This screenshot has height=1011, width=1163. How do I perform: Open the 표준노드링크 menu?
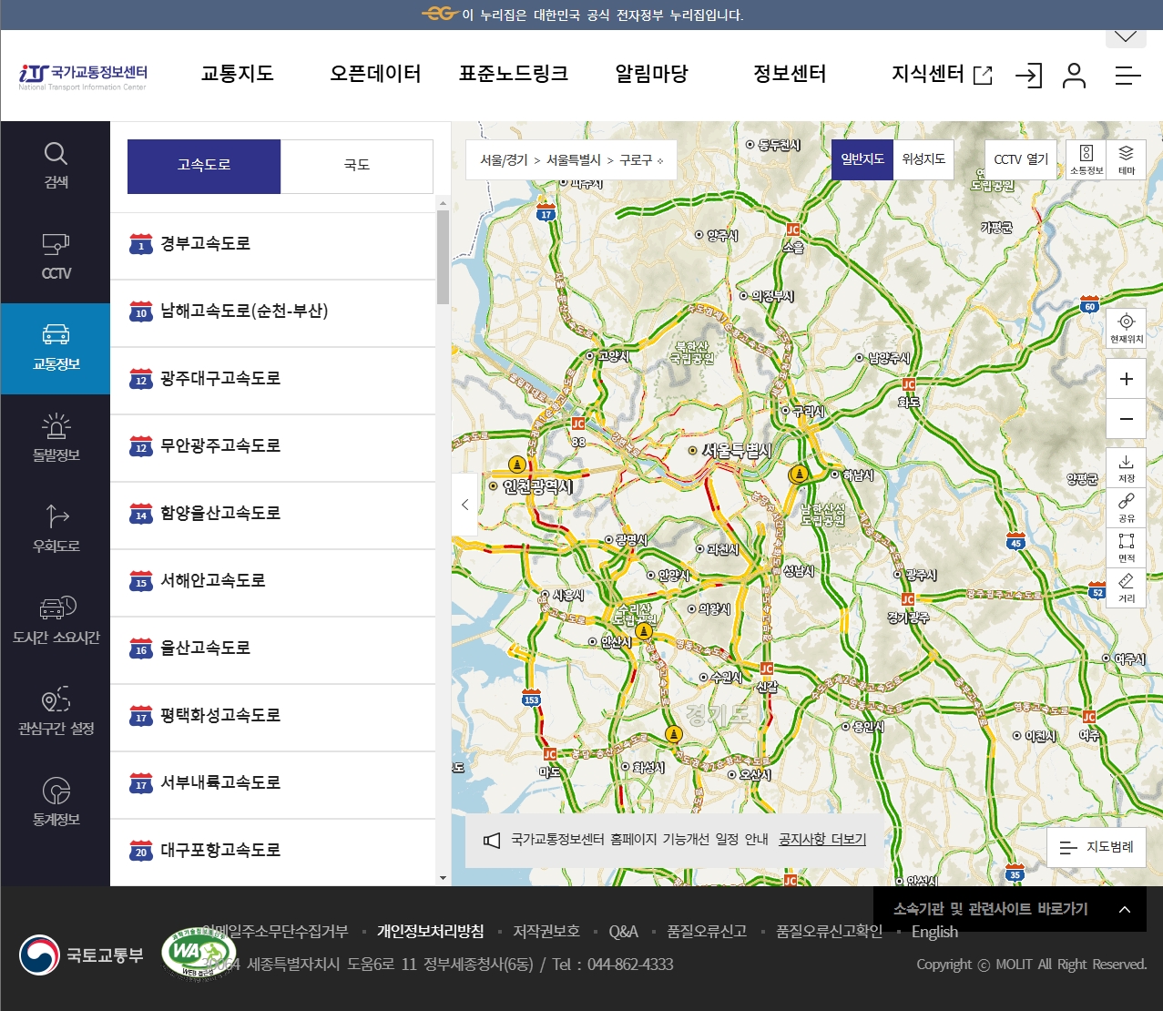coord(514,74)
